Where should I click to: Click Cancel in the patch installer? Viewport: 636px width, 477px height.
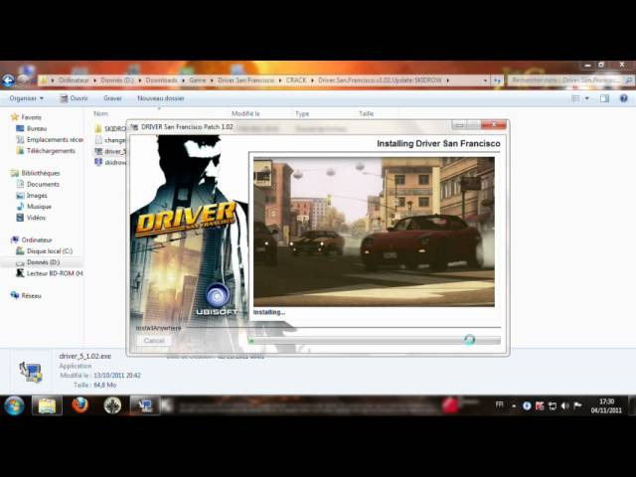(154, 341)
